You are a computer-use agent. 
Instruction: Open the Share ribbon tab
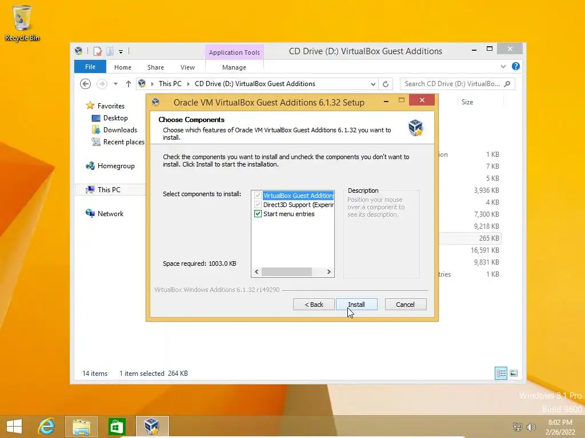155,67
